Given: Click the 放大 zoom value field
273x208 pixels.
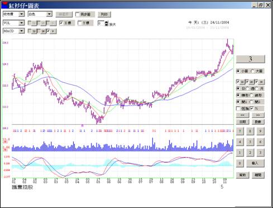Looking at the screenshot, I should tap(101, 23).
